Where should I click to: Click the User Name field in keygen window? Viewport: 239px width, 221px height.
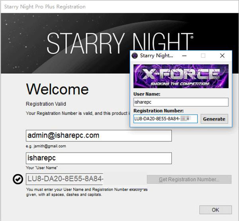tap(181, 102)
